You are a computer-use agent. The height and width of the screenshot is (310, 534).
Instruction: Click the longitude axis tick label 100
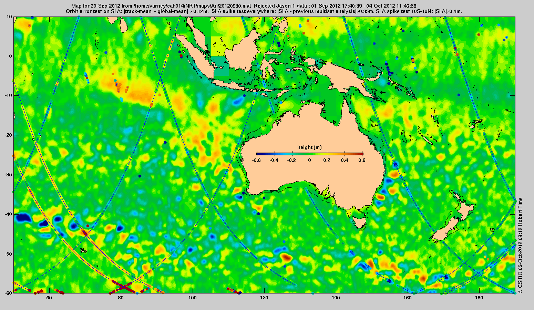tap(193, 297)
